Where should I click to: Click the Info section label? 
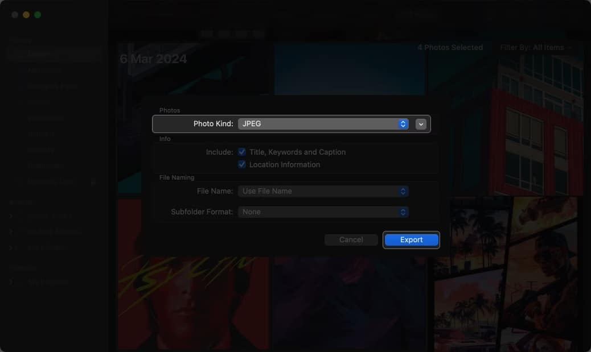(x=165, y=139)
